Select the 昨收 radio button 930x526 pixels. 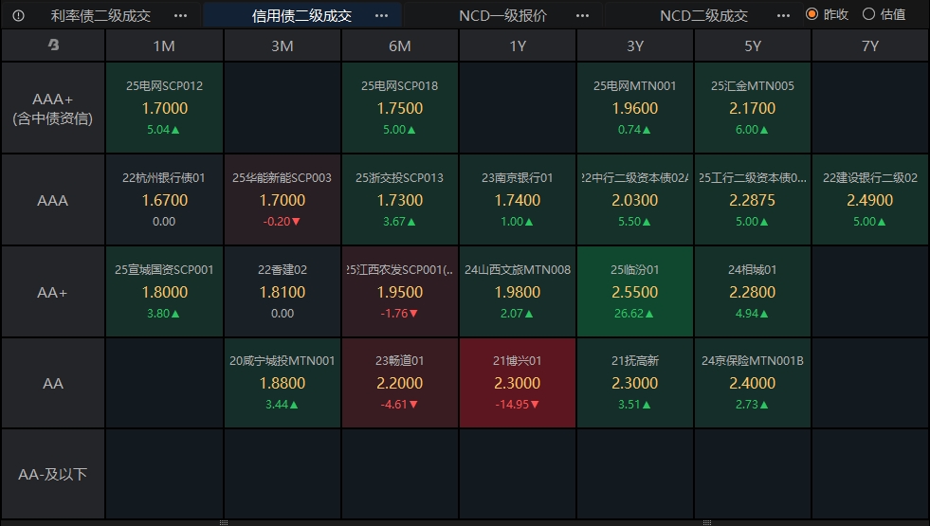811,14
